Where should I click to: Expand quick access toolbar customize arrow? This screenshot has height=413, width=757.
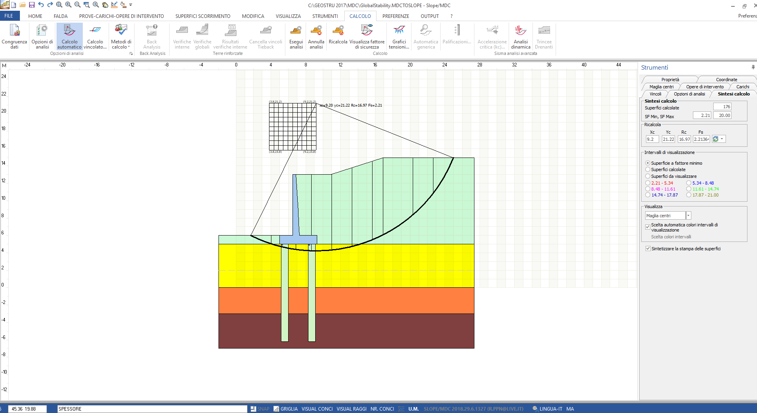click(x=131, y=5)
